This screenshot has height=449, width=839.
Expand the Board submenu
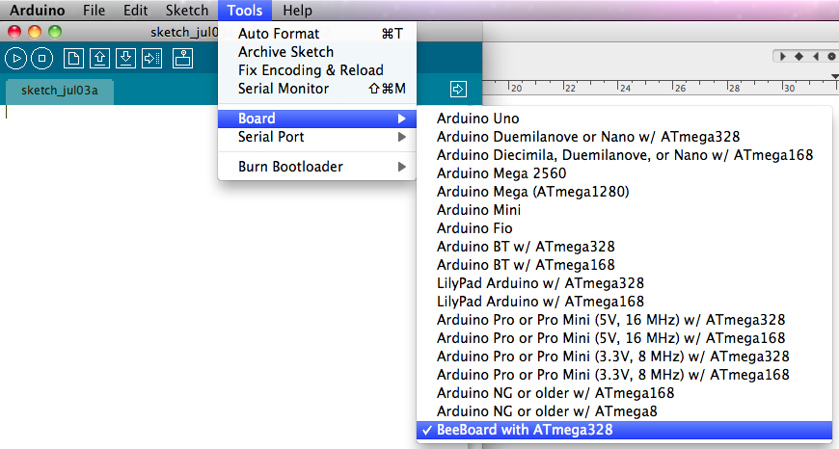316,119
